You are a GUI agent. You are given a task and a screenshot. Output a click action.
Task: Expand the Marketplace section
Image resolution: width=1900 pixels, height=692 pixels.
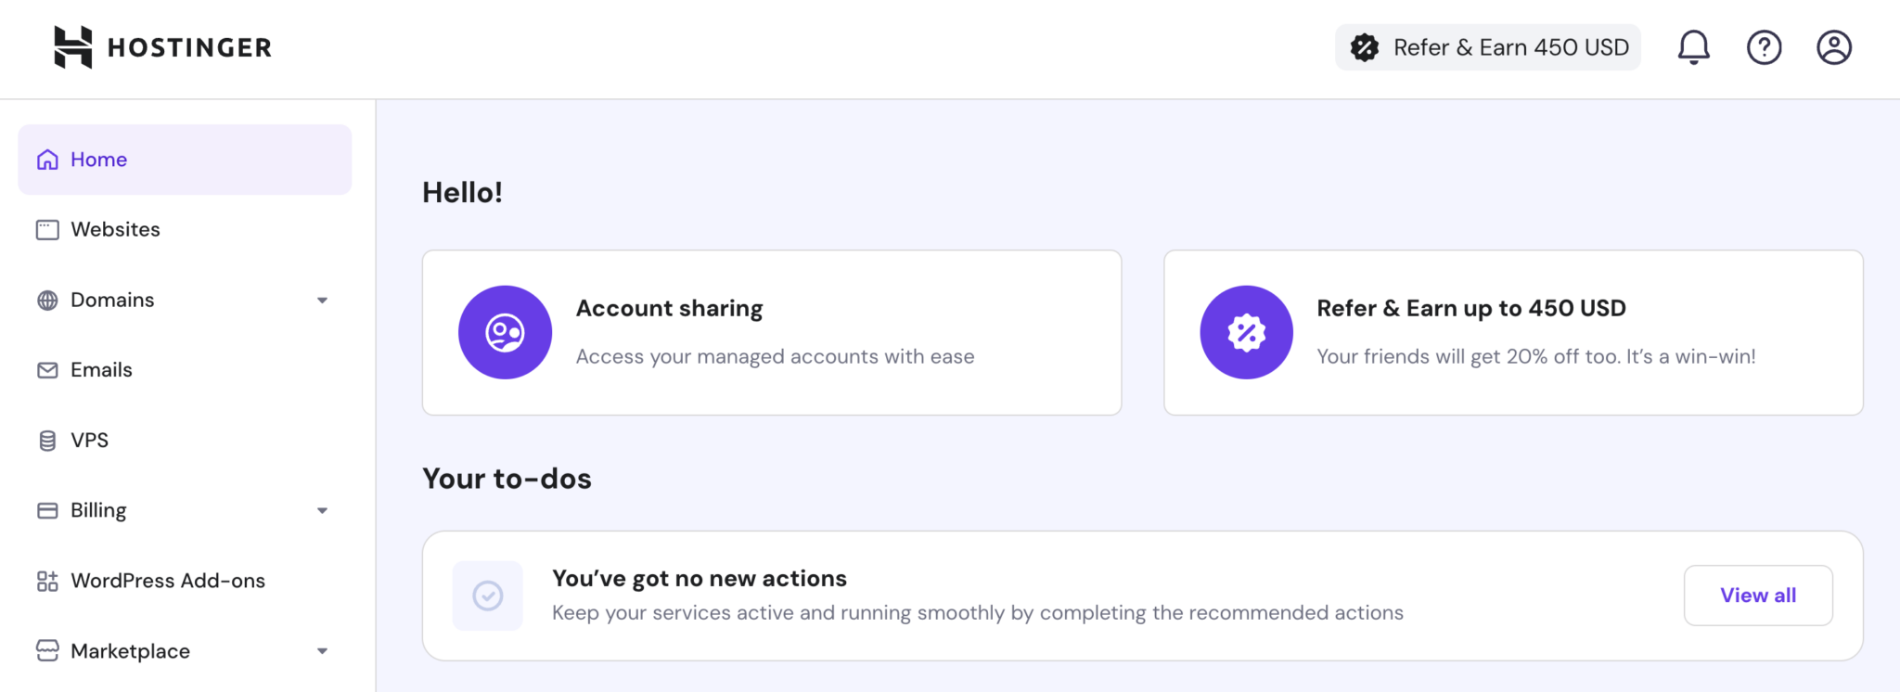(322, 650)
